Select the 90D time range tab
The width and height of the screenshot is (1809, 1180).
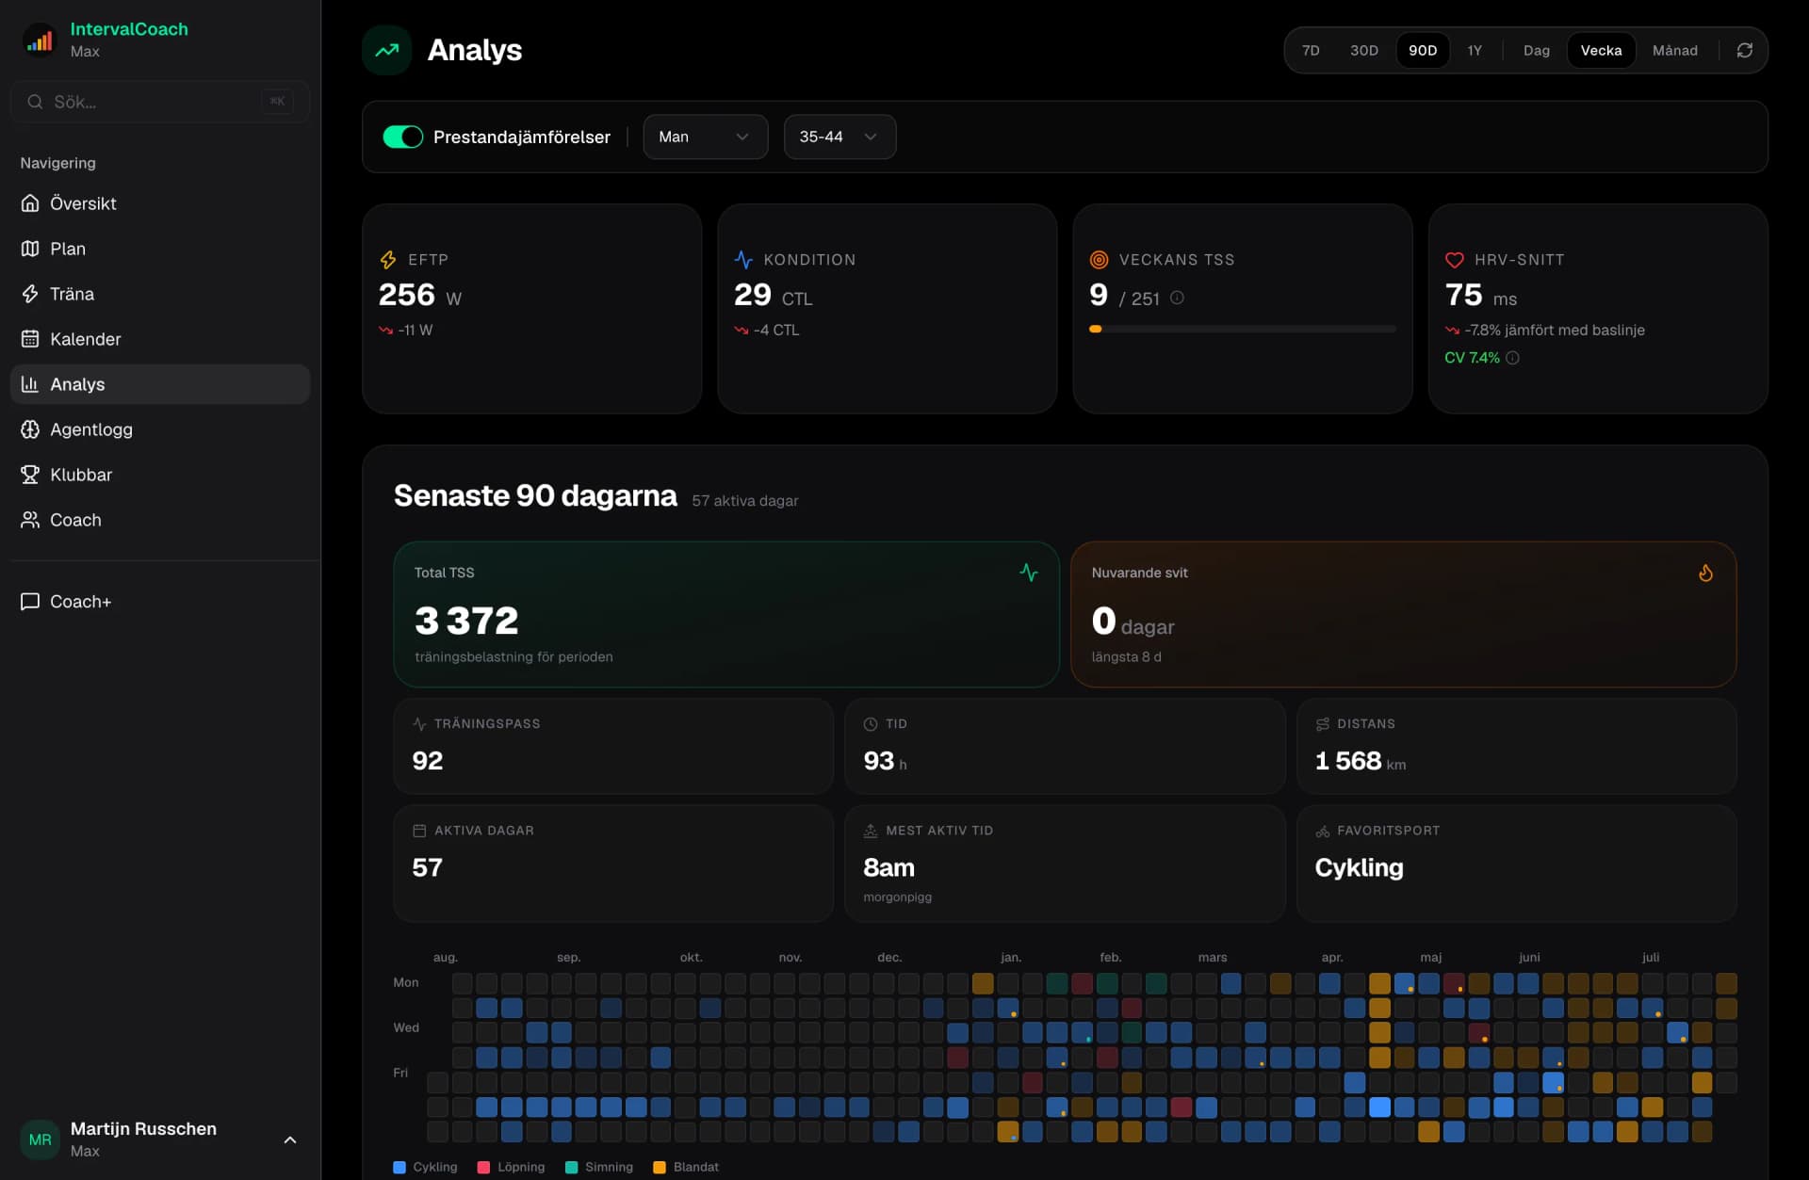click(1423, 51)
